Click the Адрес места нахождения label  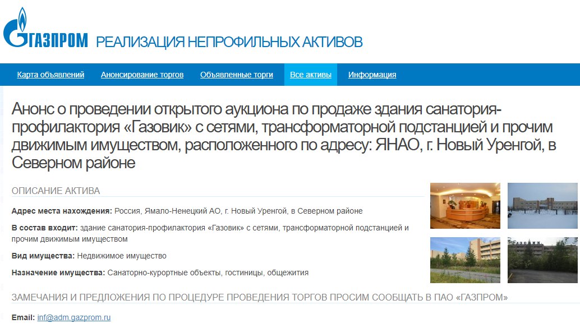(x=62, y=211)
